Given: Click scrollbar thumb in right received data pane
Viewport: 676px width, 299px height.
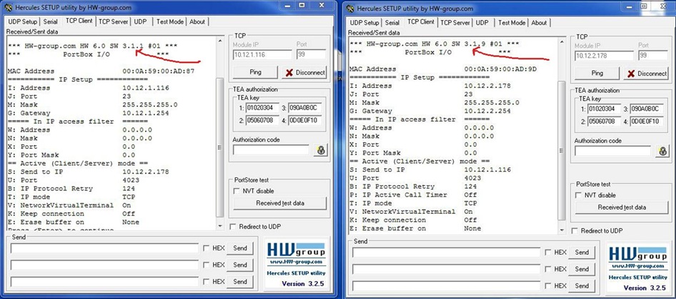Looking at the screenshot, I should 562,150.
